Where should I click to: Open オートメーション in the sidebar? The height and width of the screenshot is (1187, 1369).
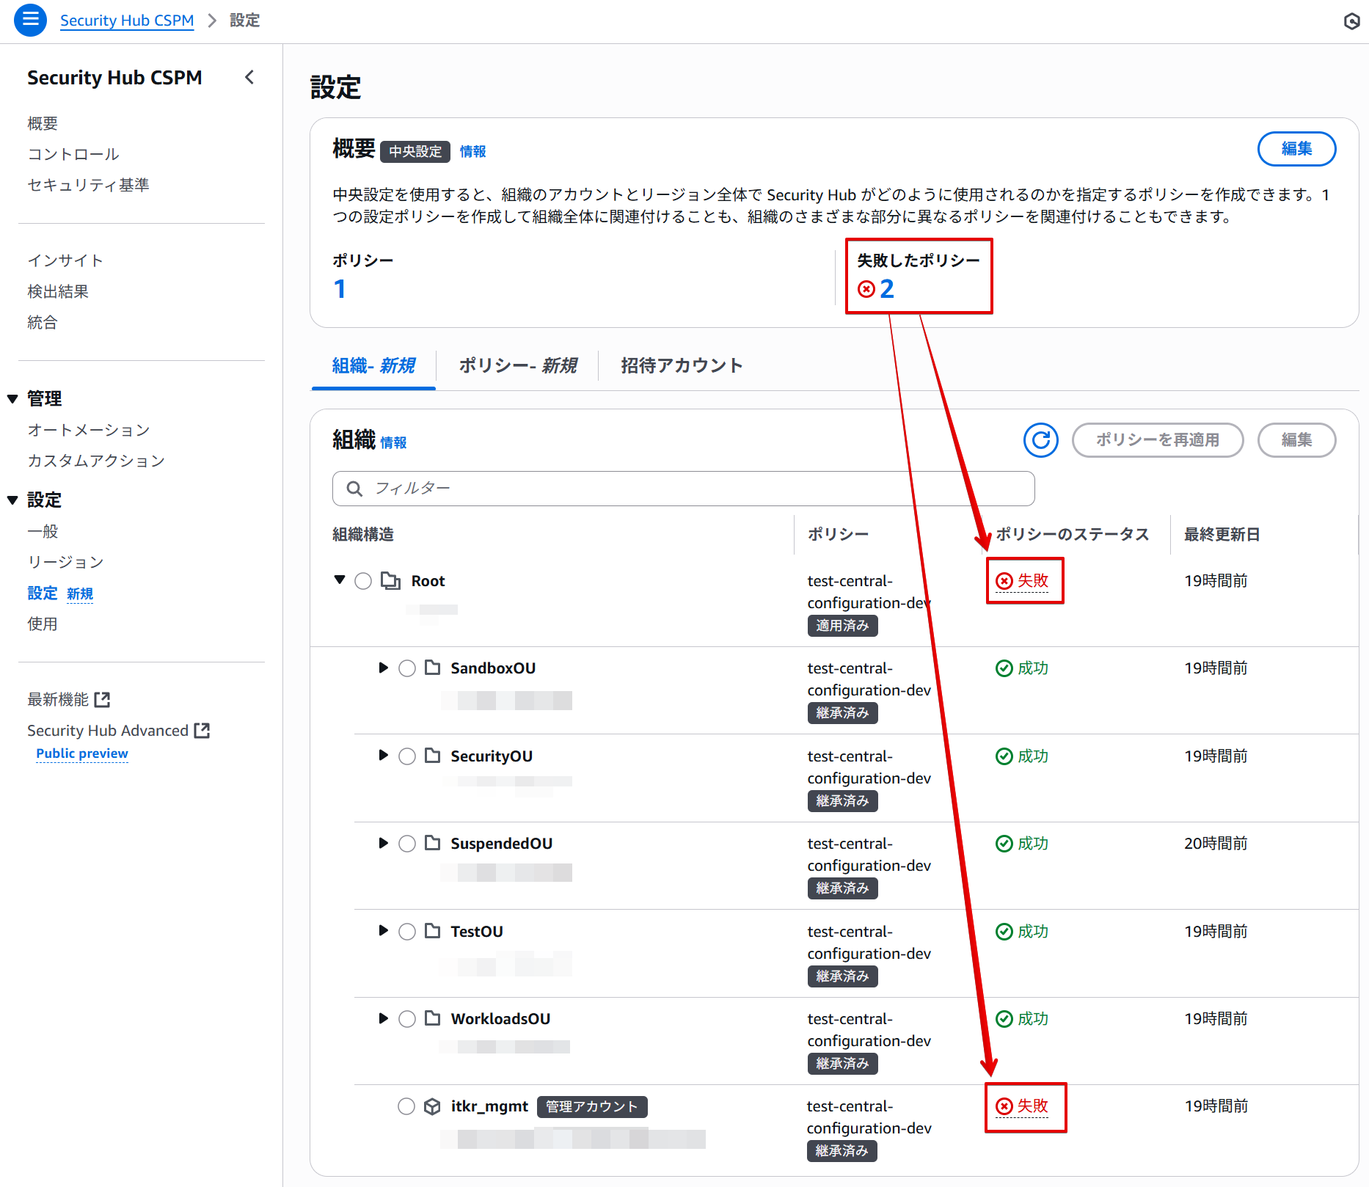(x=89, y=430)
